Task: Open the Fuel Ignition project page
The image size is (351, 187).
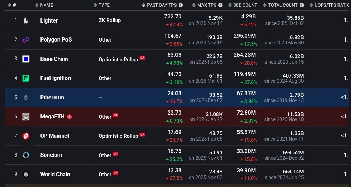Action: click(x=55, y=78)
